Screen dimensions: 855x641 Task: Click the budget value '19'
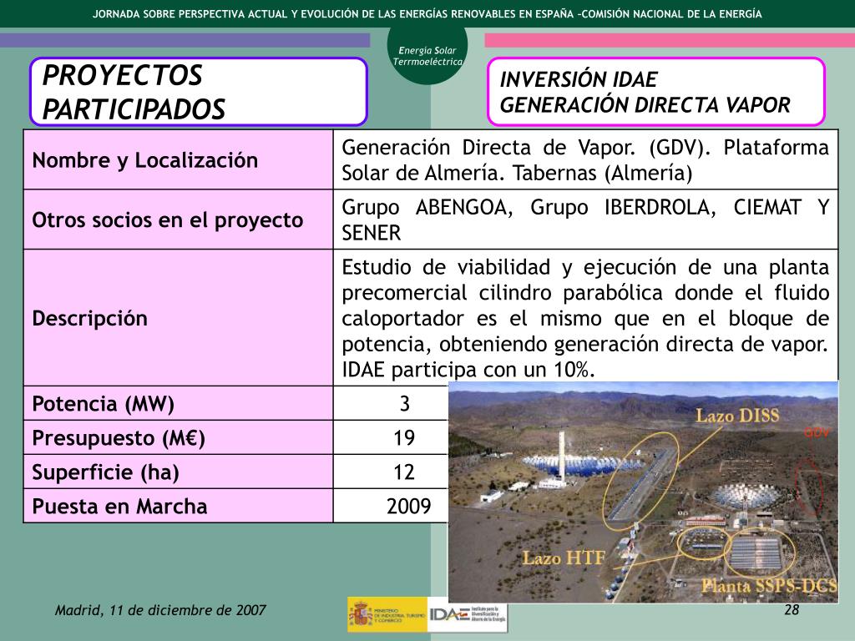404,437
